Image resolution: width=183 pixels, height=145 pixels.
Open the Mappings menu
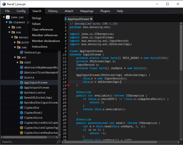coord(86,11)
